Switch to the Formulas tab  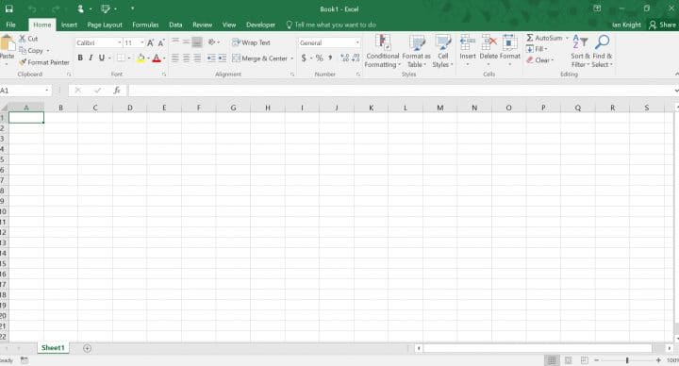(x=145, y=25)
